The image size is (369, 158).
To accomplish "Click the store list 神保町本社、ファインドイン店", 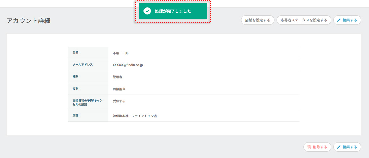I will [135, 116].
